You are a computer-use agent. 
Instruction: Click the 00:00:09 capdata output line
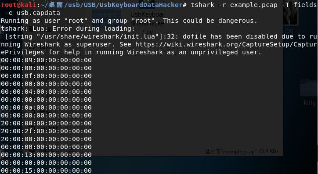tap(46, 60)
